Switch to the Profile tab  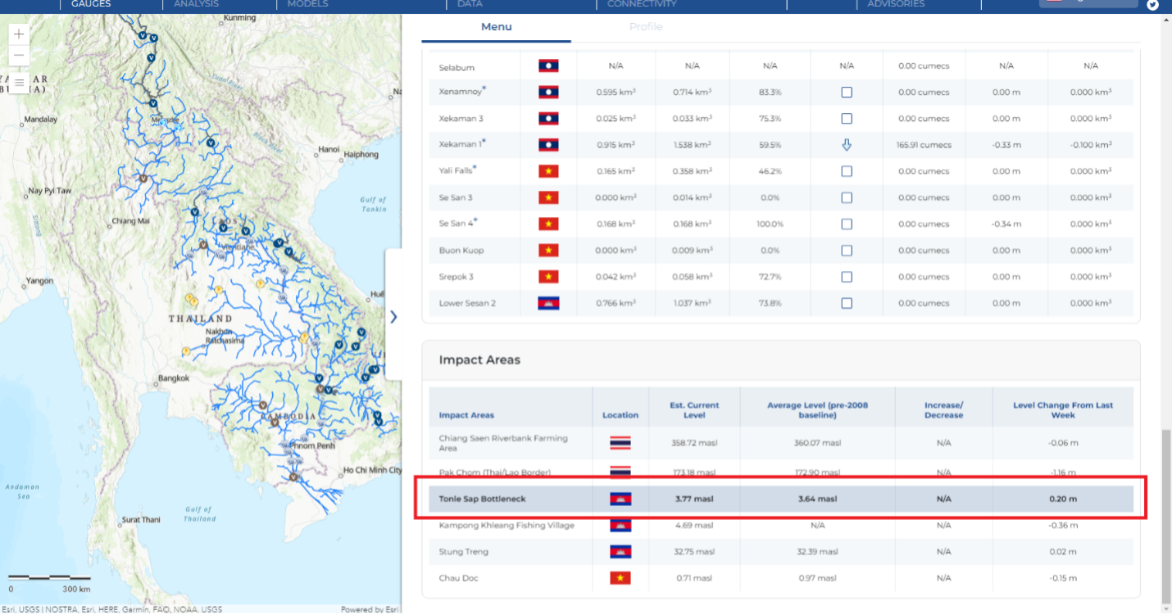click(645, 27)
